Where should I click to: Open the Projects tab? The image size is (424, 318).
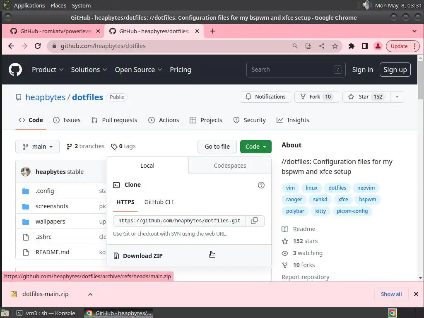[206, 120]
